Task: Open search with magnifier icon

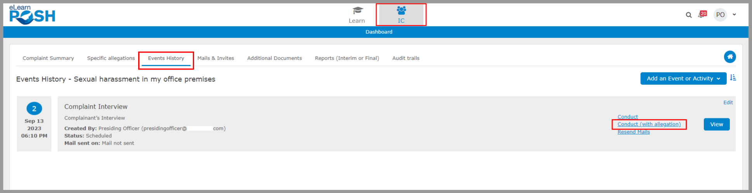Action: coord(688,15)
